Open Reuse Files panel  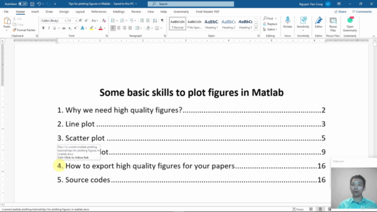333,24
